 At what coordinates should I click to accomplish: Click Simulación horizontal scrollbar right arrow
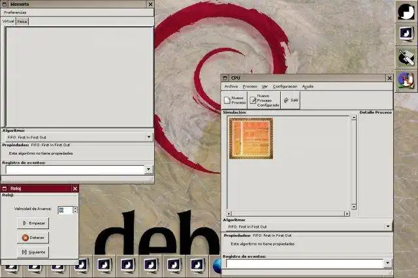347,213
